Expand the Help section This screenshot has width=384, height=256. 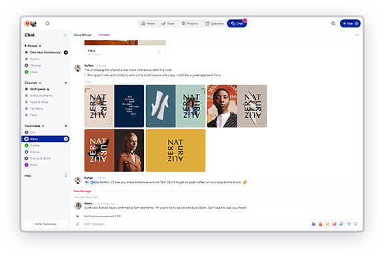65,175
